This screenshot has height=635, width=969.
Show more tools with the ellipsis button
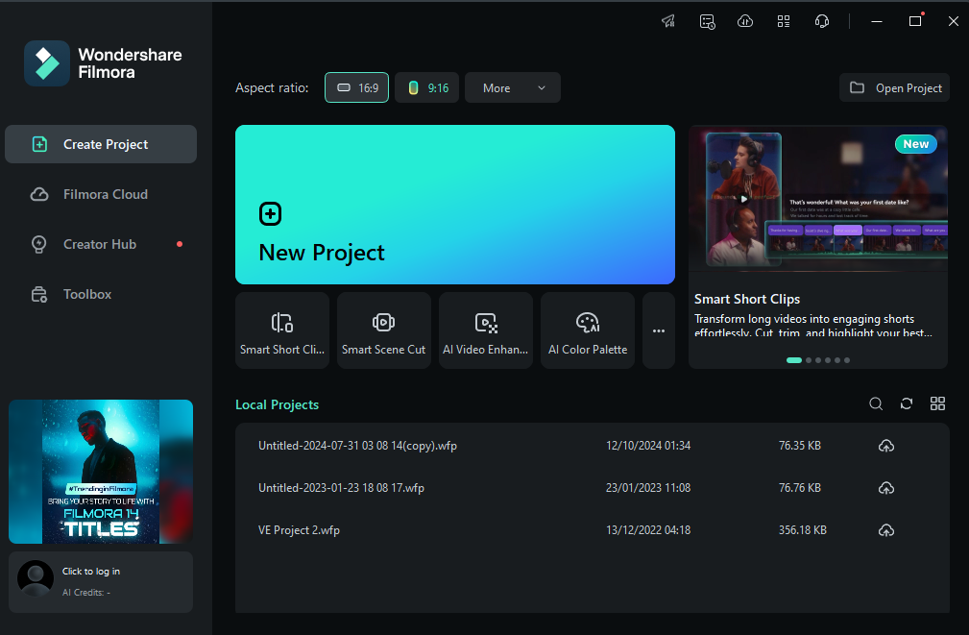tap(659, 330)
